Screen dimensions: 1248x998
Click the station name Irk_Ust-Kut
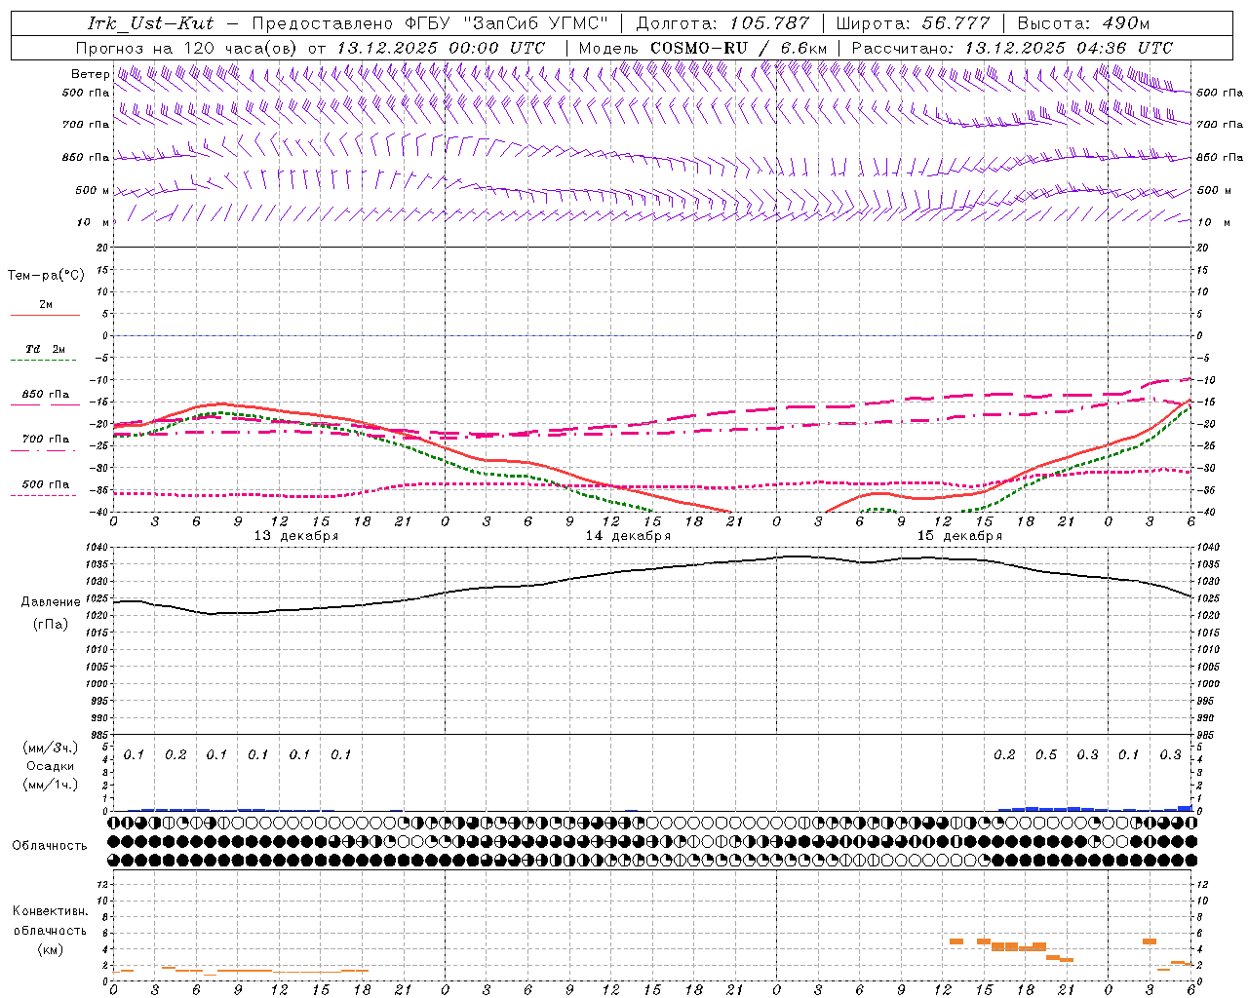point(150,23)
